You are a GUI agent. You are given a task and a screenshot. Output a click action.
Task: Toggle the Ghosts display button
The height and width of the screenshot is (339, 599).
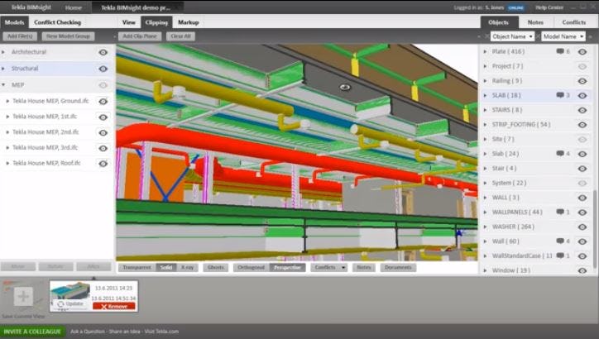[x=215, y=267]
